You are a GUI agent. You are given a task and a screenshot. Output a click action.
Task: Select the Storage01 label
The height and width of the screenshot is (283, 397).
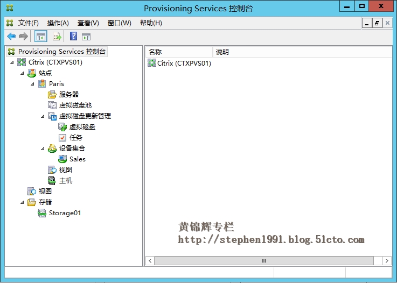coord(65,213)
